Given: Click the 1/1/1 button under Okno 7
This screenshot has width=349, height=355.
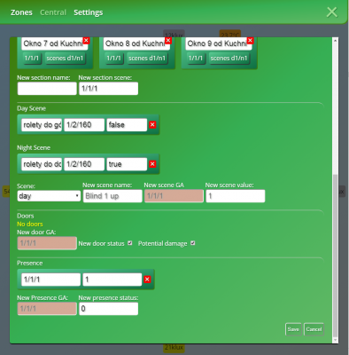Looking at the screenshot, I should 32,58.
